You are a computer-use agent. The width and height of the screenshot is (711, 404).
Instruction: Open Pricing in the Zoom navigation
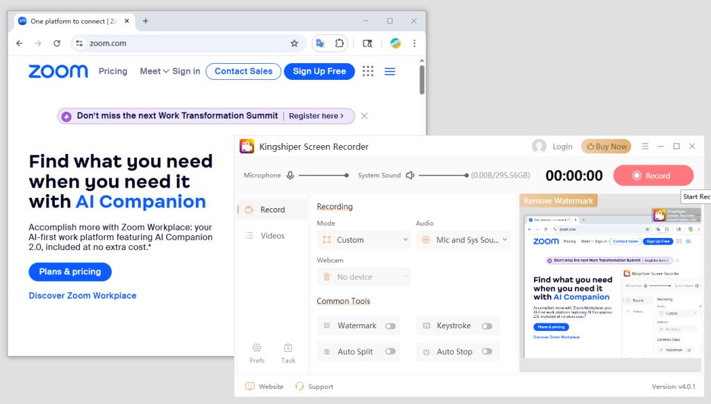(113, 71)
